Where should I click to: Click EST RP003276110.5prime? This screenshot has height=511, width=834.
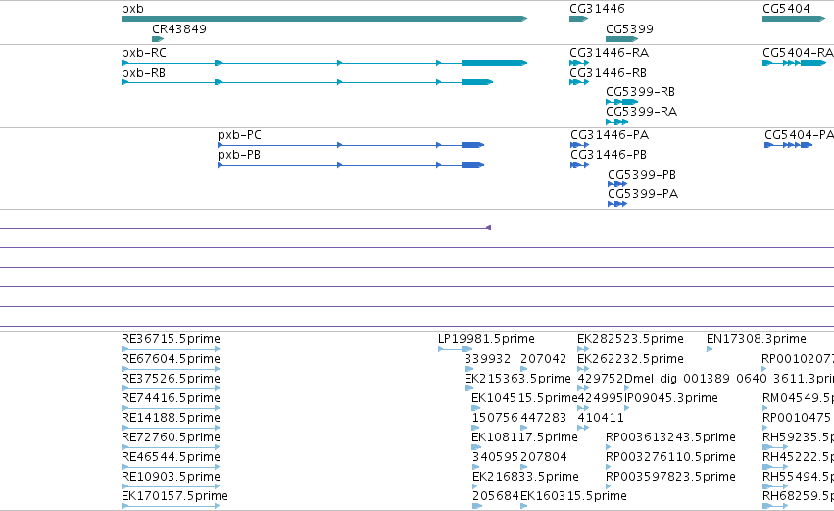click(x=609, y=467)
